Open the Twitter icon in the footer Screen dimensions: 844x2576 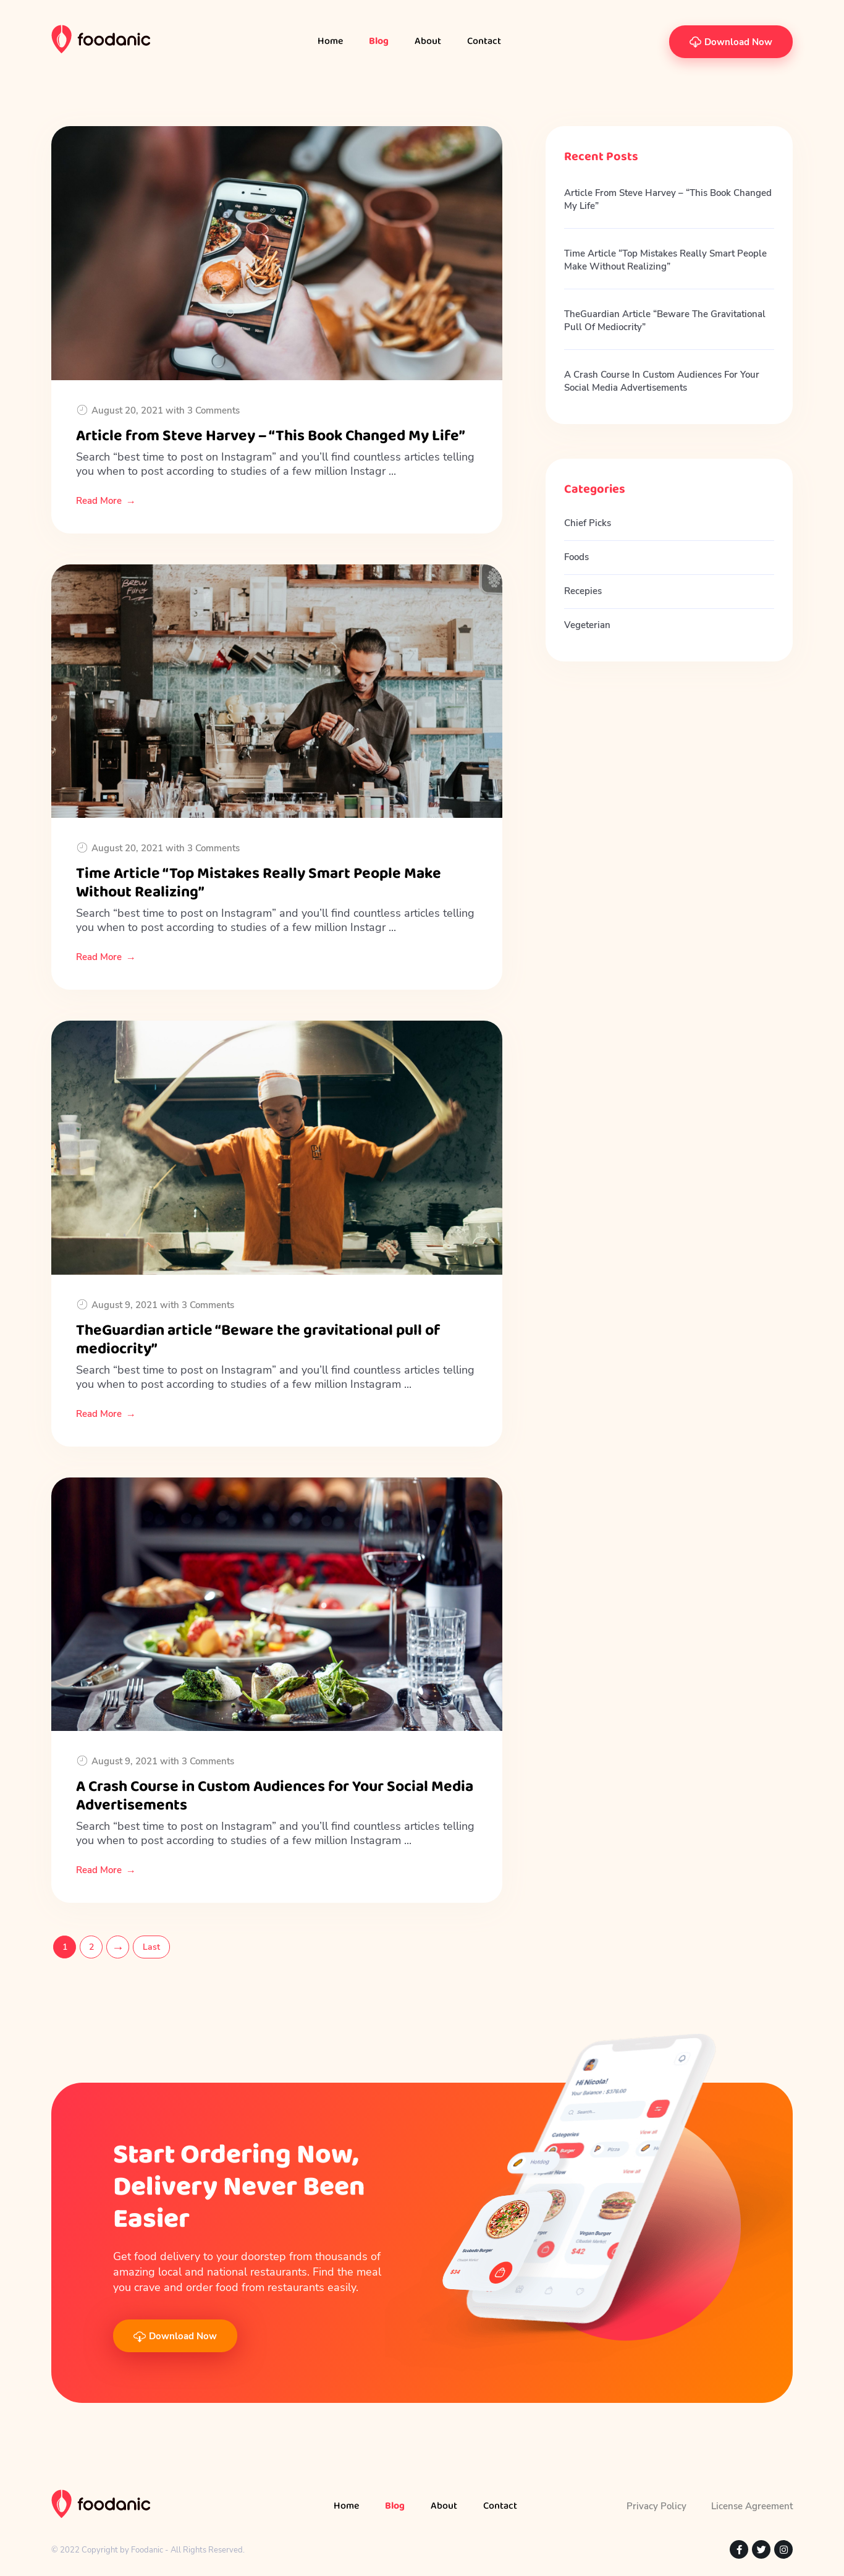(761, 2549)
